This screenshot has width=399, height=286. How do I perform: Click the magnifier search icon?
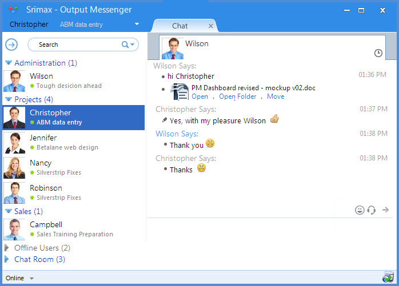(x=125, y=45)
